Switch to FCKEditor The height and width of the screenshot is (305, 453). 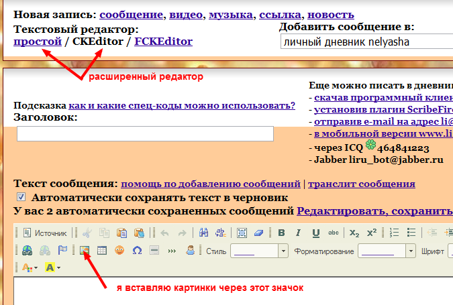163,42
